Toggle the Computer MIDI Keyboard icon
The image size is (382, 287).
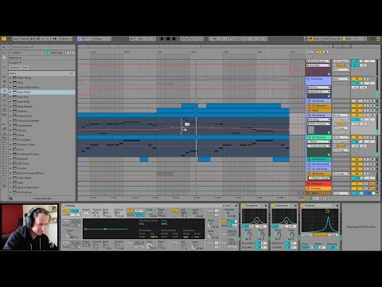310,39
